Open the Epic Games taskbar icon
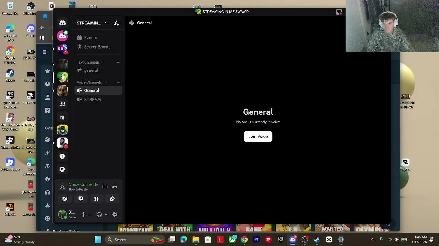439x246 pixels. pyautogui.click(x=281, y=240)
